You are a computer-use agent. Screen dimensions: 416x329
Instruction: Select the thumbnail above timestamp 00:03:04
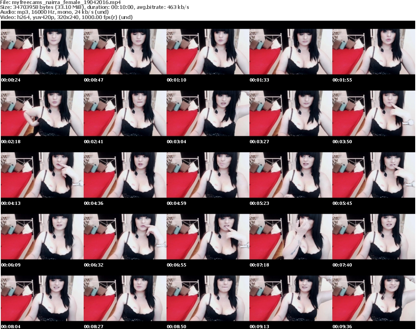tap(208, 113)
